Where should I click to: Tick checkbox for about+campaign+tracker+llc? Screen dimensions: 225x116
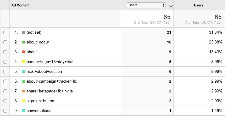pyautogui.click(x=5, y=81)
